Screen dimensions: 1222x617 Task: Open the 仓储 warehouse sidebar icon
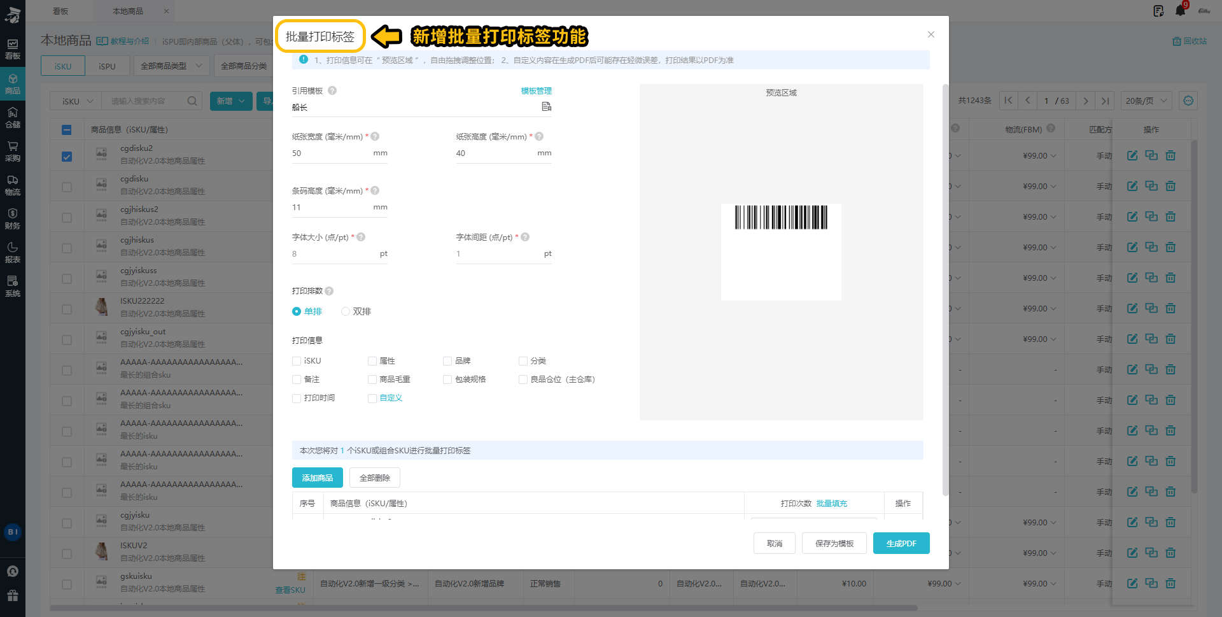tap(13, 118)
